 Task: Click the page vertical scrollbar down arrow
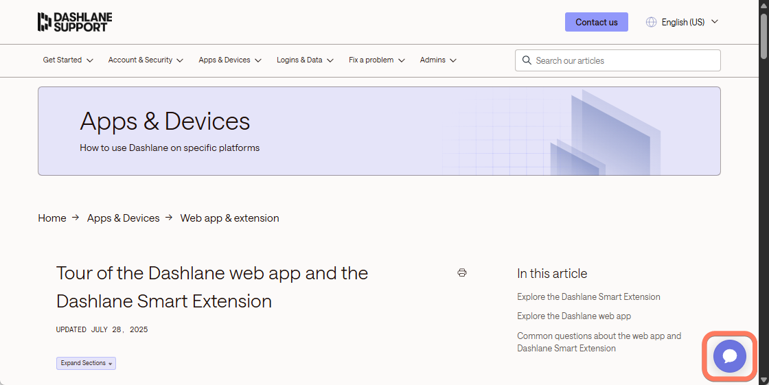(764, 380)
